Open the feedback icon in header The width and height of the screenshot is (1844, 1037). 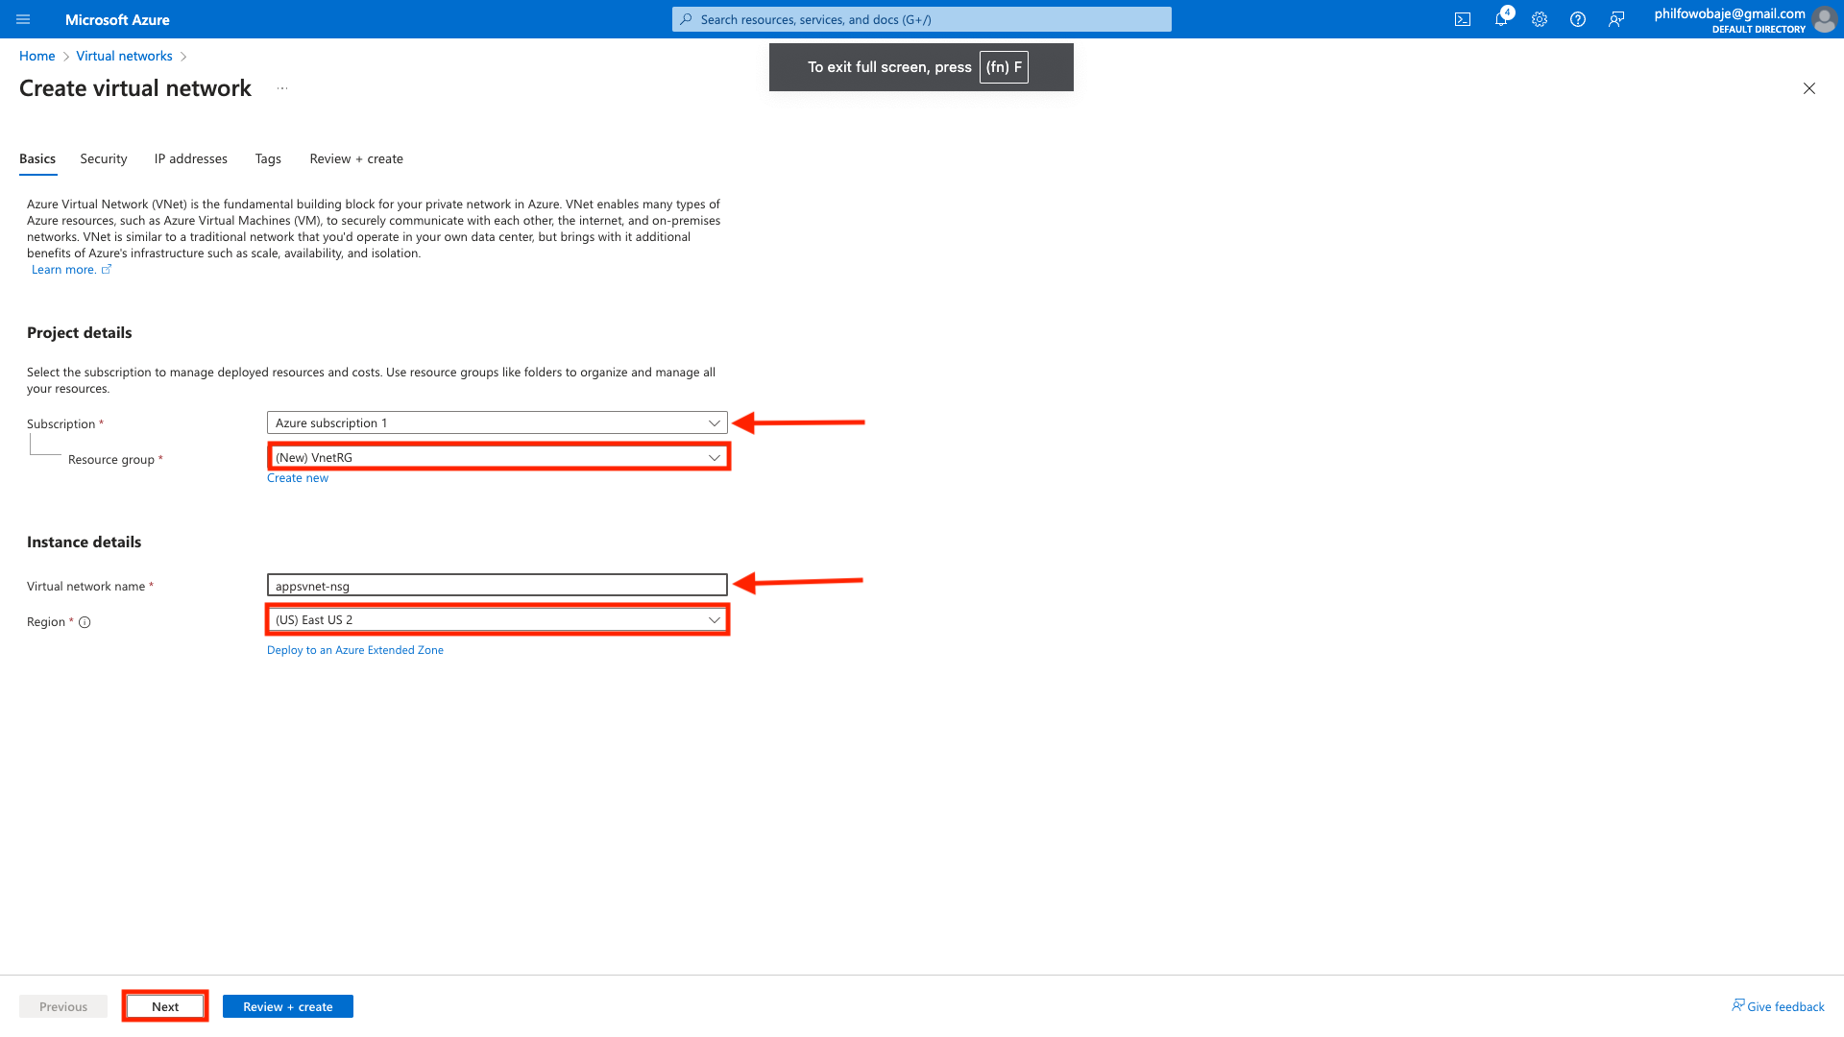click(1616, 19)
